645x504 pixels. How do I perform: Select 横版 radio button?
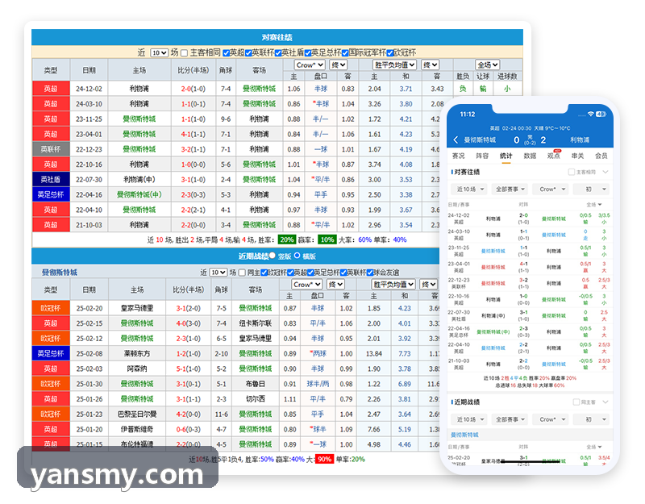click(297, 256)
